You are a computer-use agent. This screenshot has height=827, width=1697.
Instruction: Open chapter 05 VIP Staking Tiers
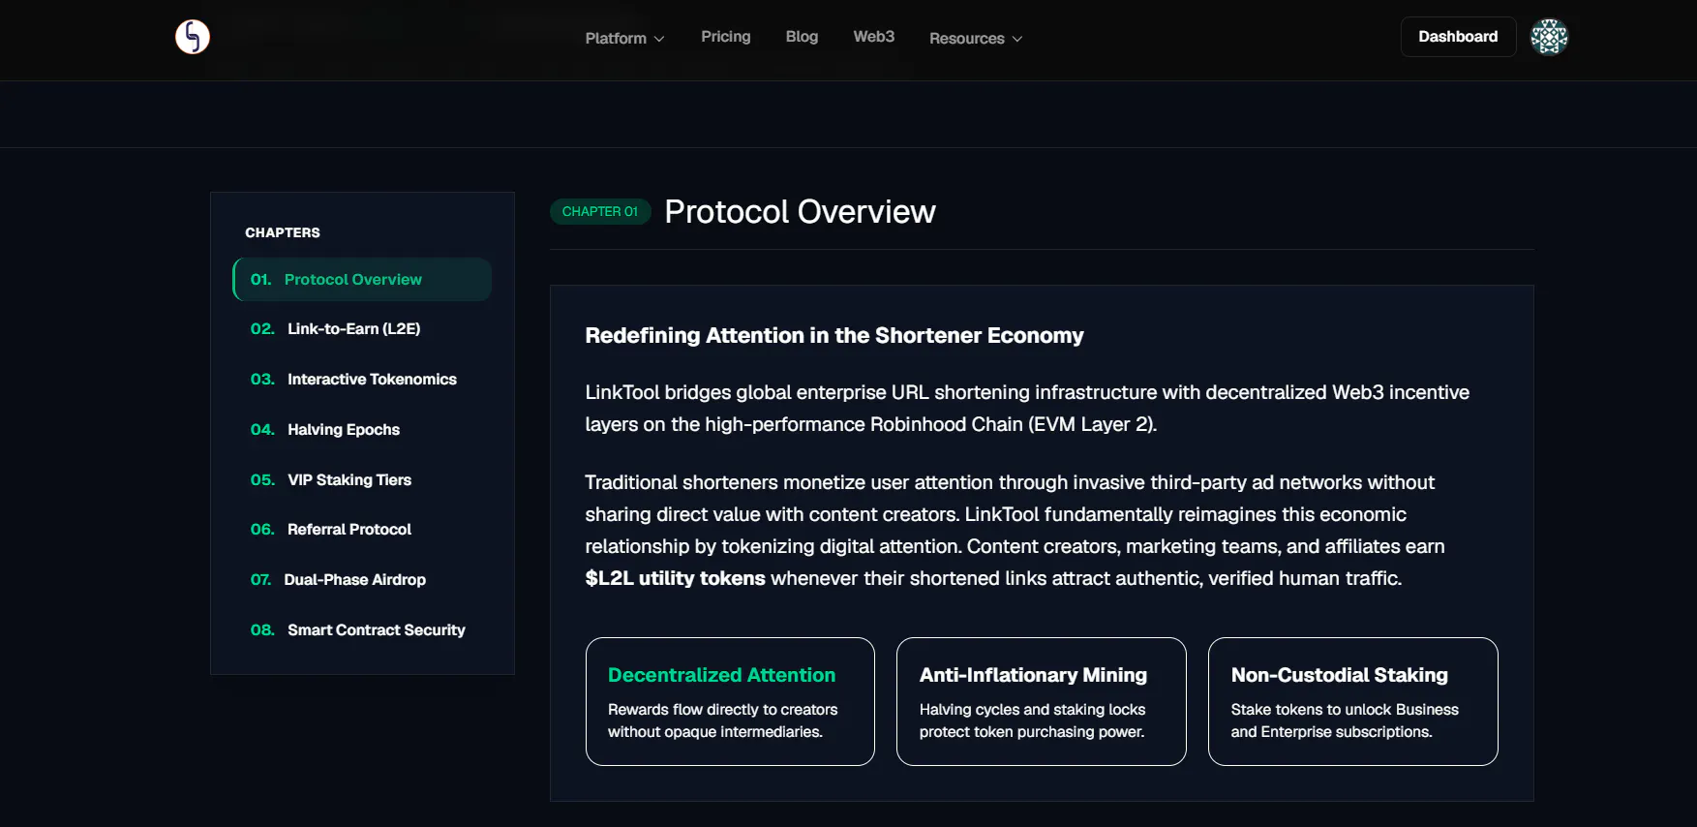pyautogui.click(x=362, y=479)
